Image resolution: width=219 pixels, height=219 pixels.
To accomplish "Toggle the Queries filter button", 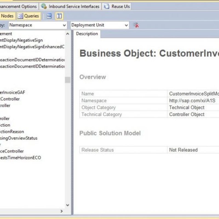I will coord(28,16).
